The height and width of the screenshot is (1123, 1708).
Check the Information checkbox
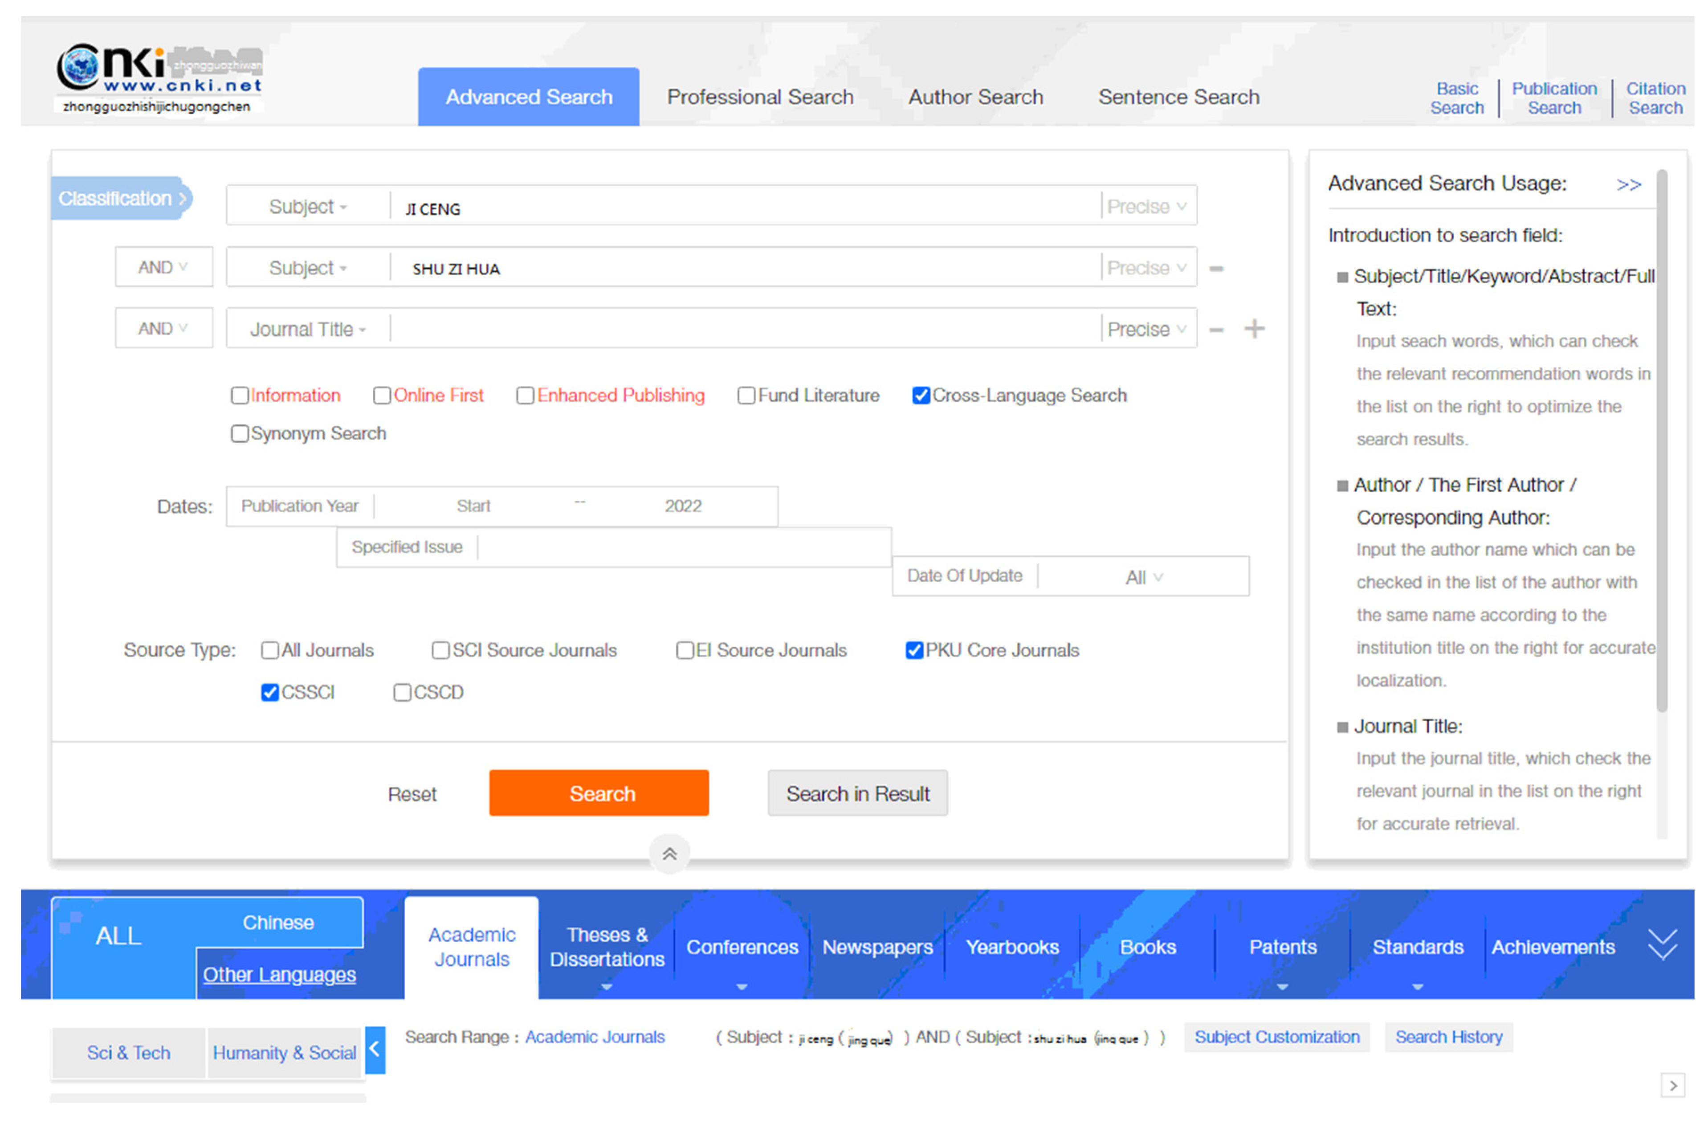click(x=240, y=396)
